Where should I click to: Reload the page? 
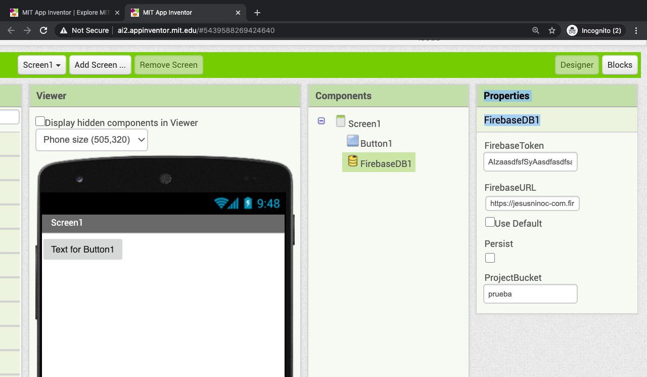point(43,30)
